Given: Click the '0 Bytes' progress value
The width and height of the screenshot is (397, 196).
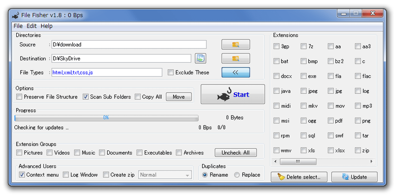Looking at the screenshot, I should [234, 118].
